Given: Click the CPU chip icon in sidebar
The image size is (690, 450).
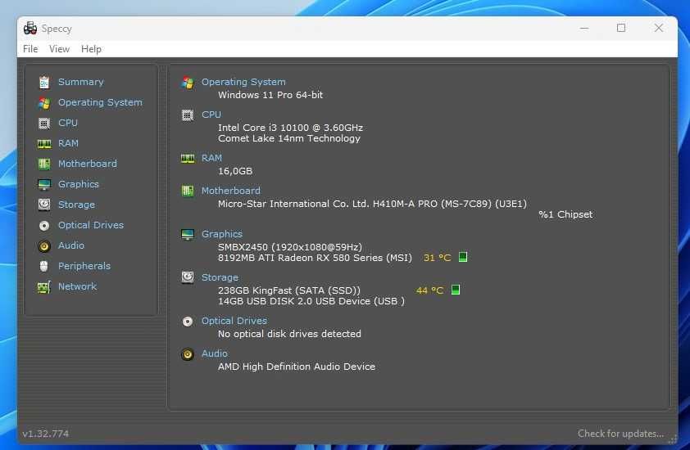Looking at the screenshot, I should point(44,124).
